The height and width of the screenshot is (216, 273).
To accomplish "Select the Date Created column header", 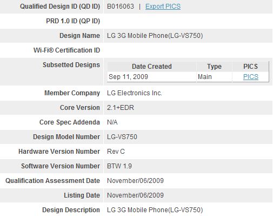I will point(152,67).
